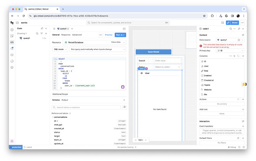Click the Open Modal button on canvas

154,52
